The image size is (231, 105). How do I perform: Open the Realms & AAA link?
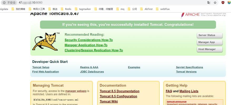[x=89, y=67]
